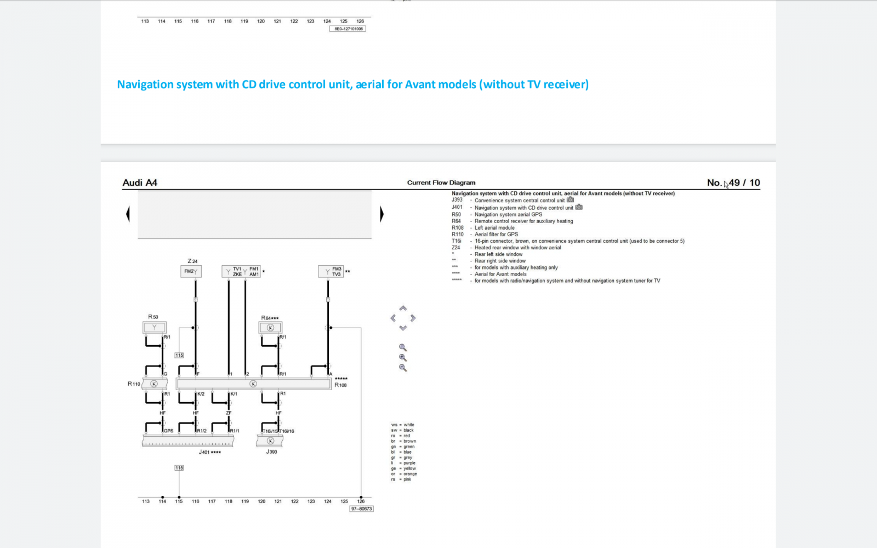Click the sw = black colour code entry

click(402, 430)
